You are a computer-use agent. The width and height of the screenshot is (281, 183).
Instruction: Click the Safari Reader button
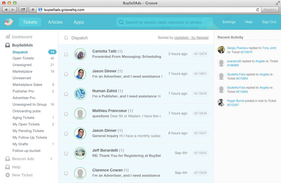coord(270,10)
